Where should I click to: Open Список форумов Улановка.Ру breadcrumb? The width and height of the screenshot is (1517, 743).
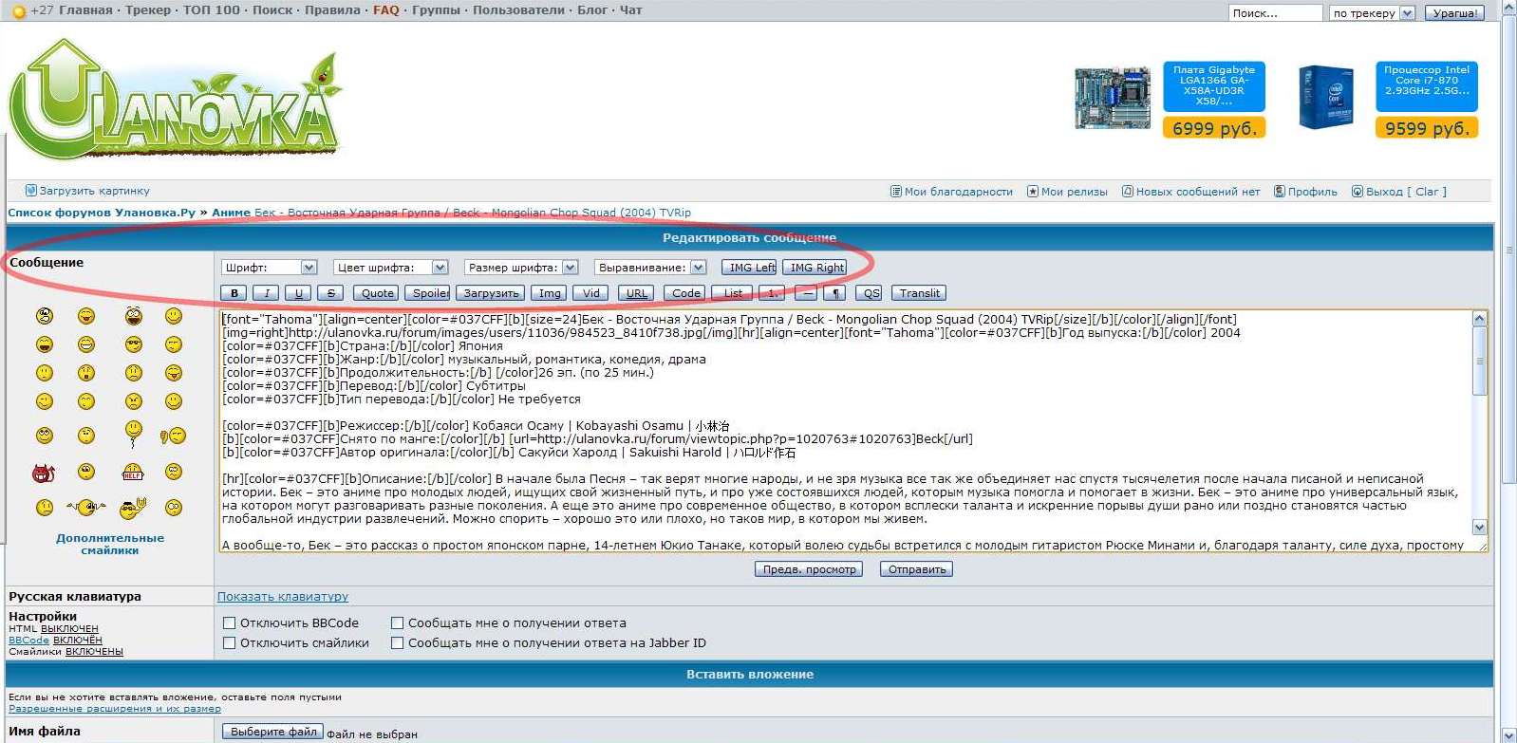coord(102,213)
